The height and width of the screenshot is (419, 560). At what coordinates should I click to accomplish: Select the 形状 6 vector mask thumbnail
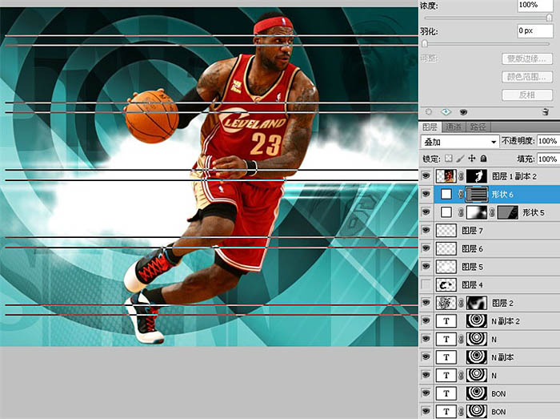477,194
